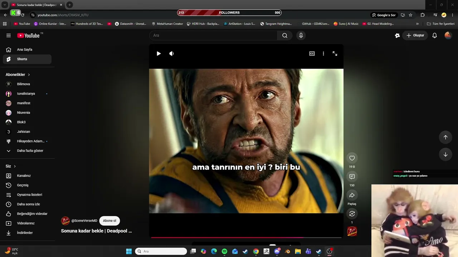Viewport: 458px width, 257px height.
Task: Show more bookmarks with double chevron
Action: [x=417, y=24]
